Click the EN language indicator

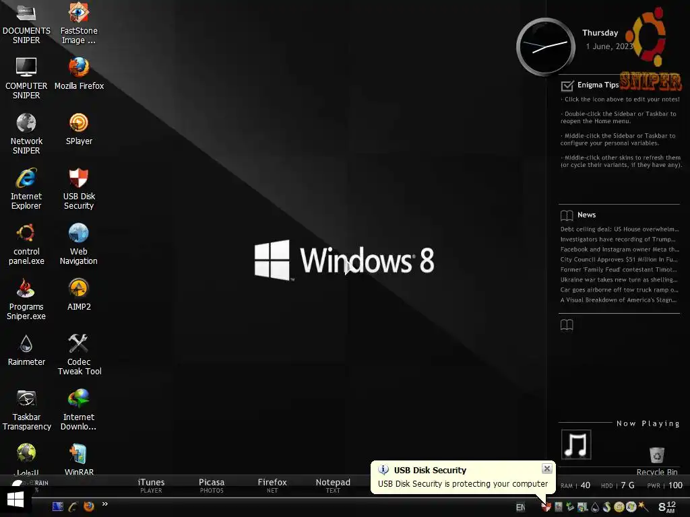[x=520, y=508]
